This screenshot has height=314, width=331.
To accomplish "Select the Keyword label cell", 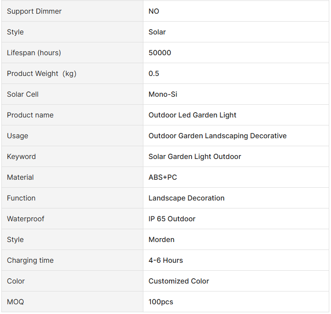I will tap(72, 157).
